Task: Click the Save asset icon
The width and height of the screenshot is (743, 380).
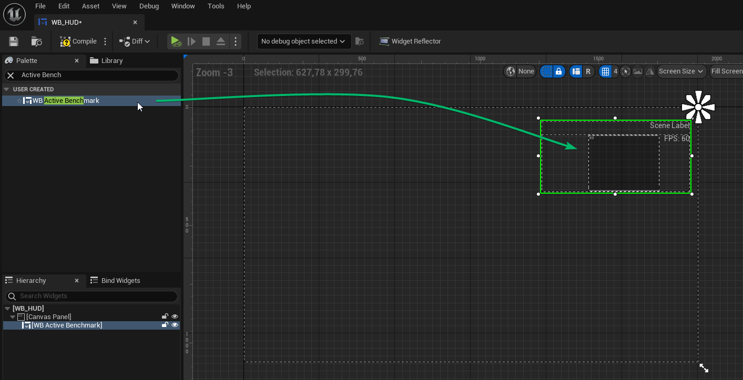Action: [14, 41]
